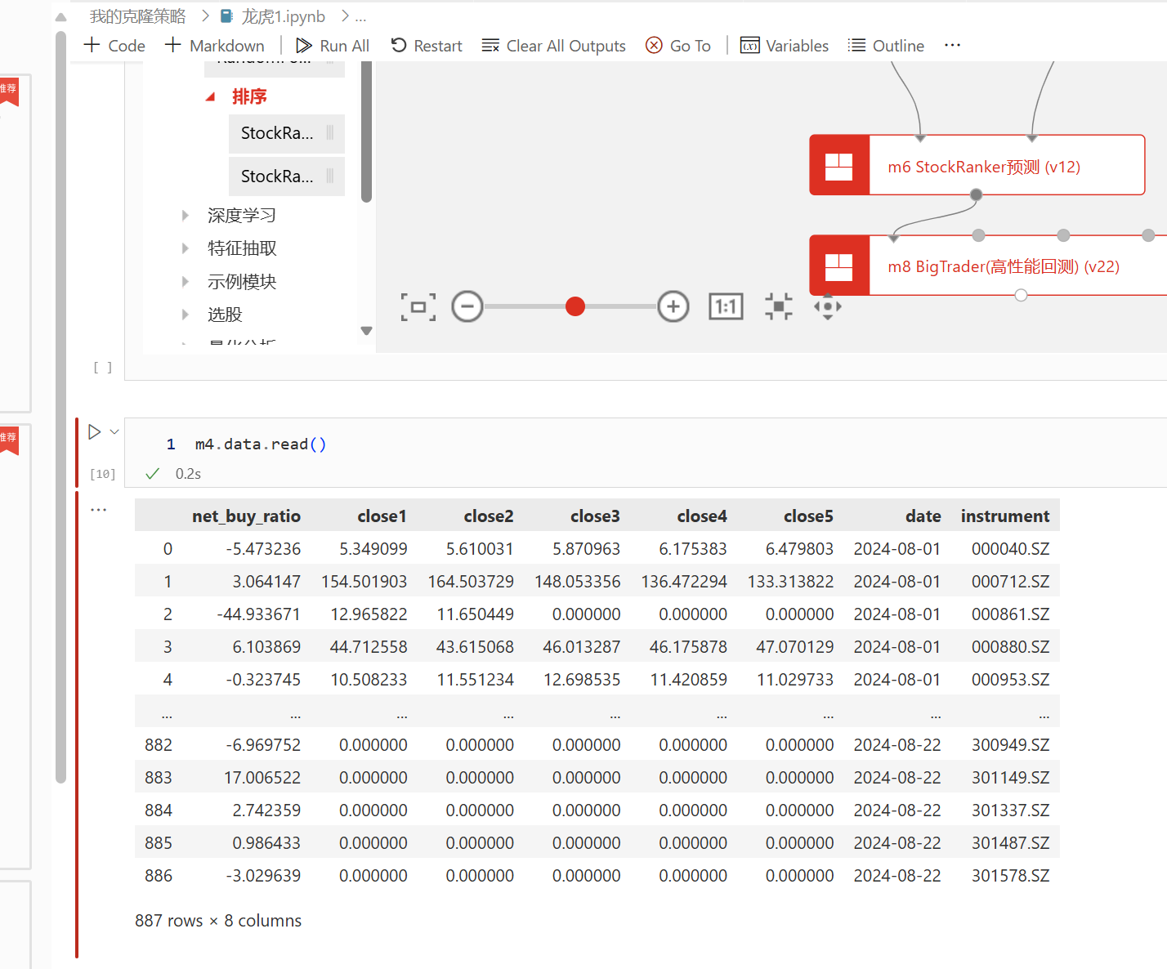The image size is (1167, 969).
Task: Expand the 特征抽取 tree category
Action: pyautogui.click(x=186, y=248)
